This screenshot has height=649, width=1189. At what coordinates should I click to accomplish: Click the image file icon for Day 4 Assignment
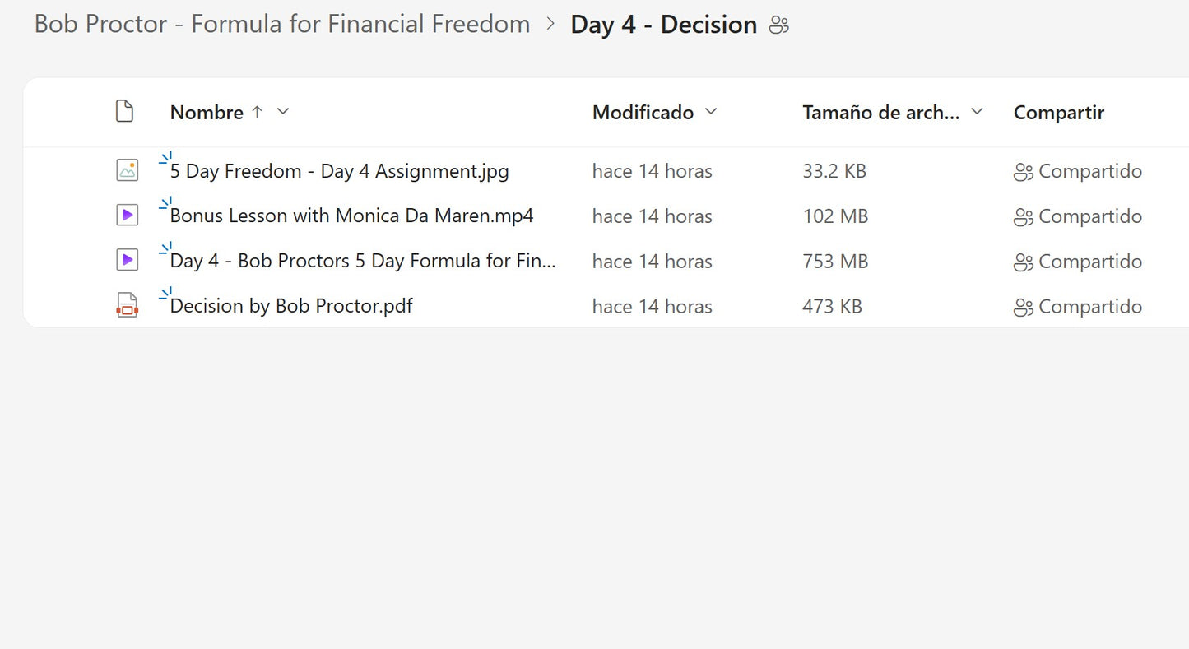pyautogui.click(x=127, y=171)
